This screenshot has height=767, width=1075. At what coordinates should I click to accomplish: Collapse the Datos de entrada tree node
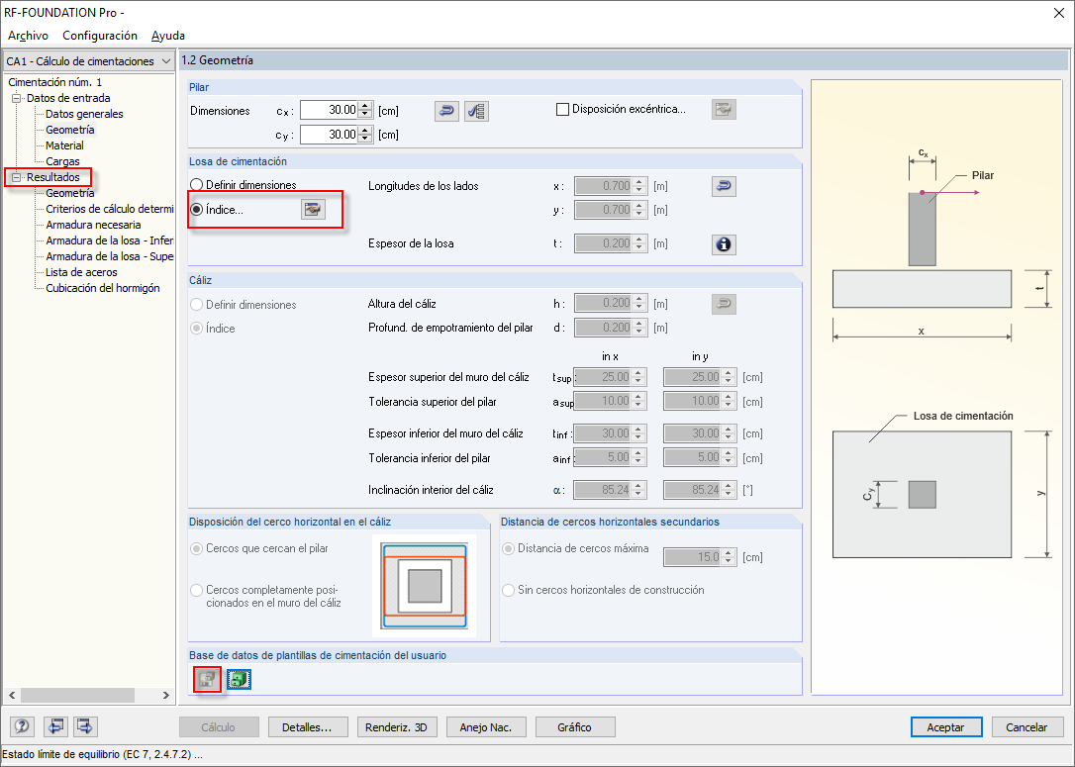click(17, 98)
